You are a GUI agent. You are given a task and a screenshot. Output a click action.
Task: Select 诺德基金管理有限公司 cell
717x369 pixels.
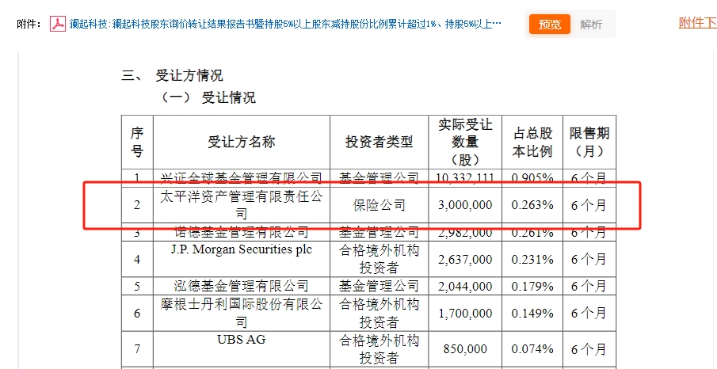coord(242,232)
